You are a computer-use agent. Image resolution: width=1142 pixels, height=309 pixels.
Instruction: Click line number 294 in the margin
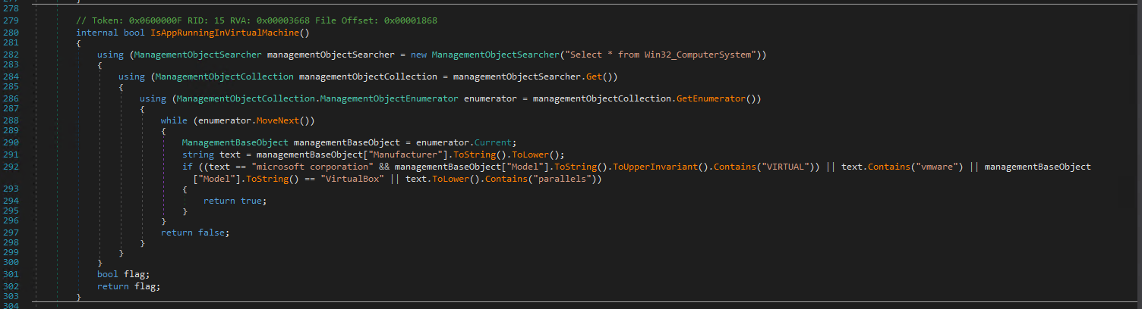click(10, 201)
